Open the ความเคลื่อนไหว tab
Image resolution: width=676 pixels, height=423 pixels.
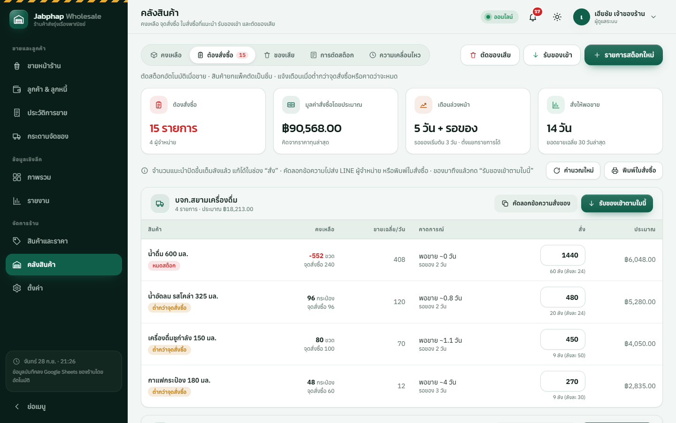[395, 55]
